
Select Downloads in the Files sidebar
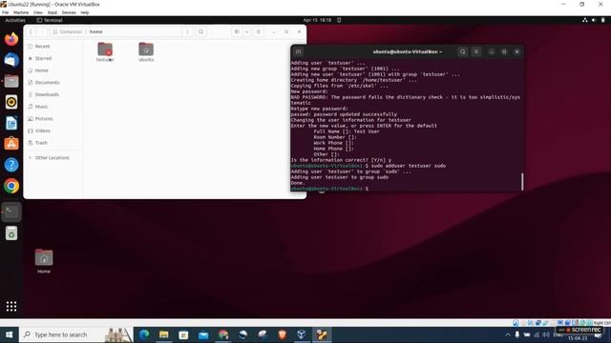53,94
